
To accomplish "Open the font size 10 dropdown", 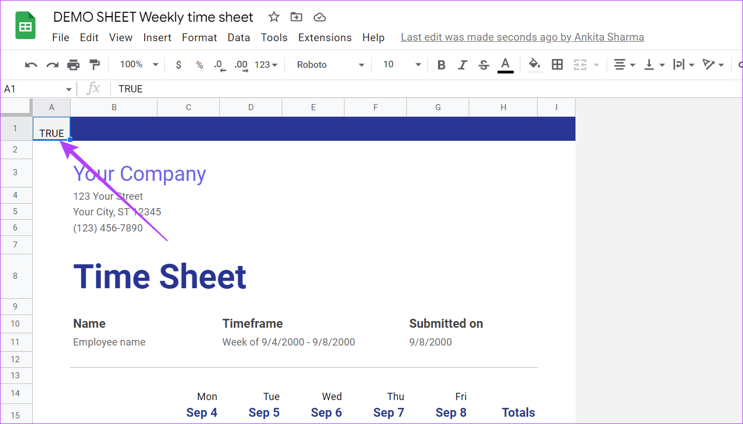I will 402,65.
